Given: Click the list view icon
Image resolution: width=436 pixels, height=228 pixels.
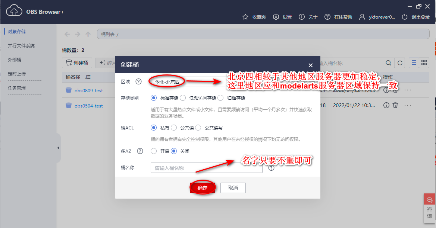Looking at the screenshot, I should pyautogui.click(x=414, y=62).
